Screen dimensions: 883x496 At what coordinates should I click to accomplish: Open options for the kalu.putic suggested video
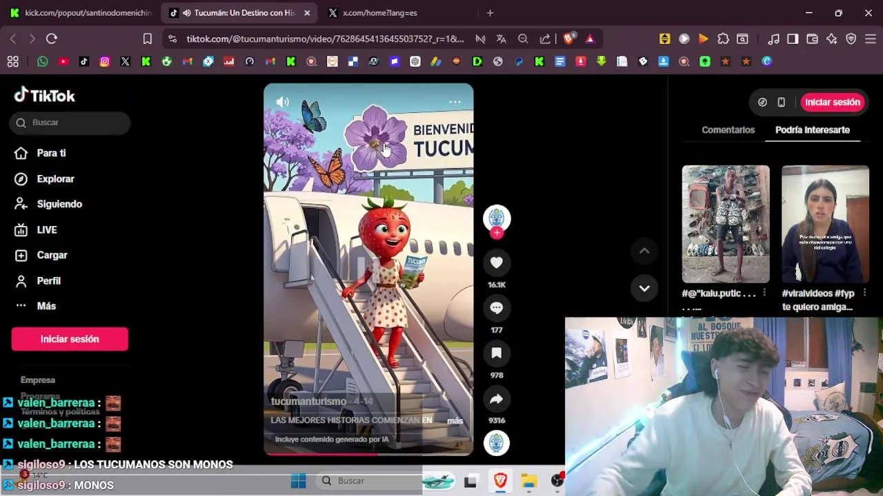point(764,293)
